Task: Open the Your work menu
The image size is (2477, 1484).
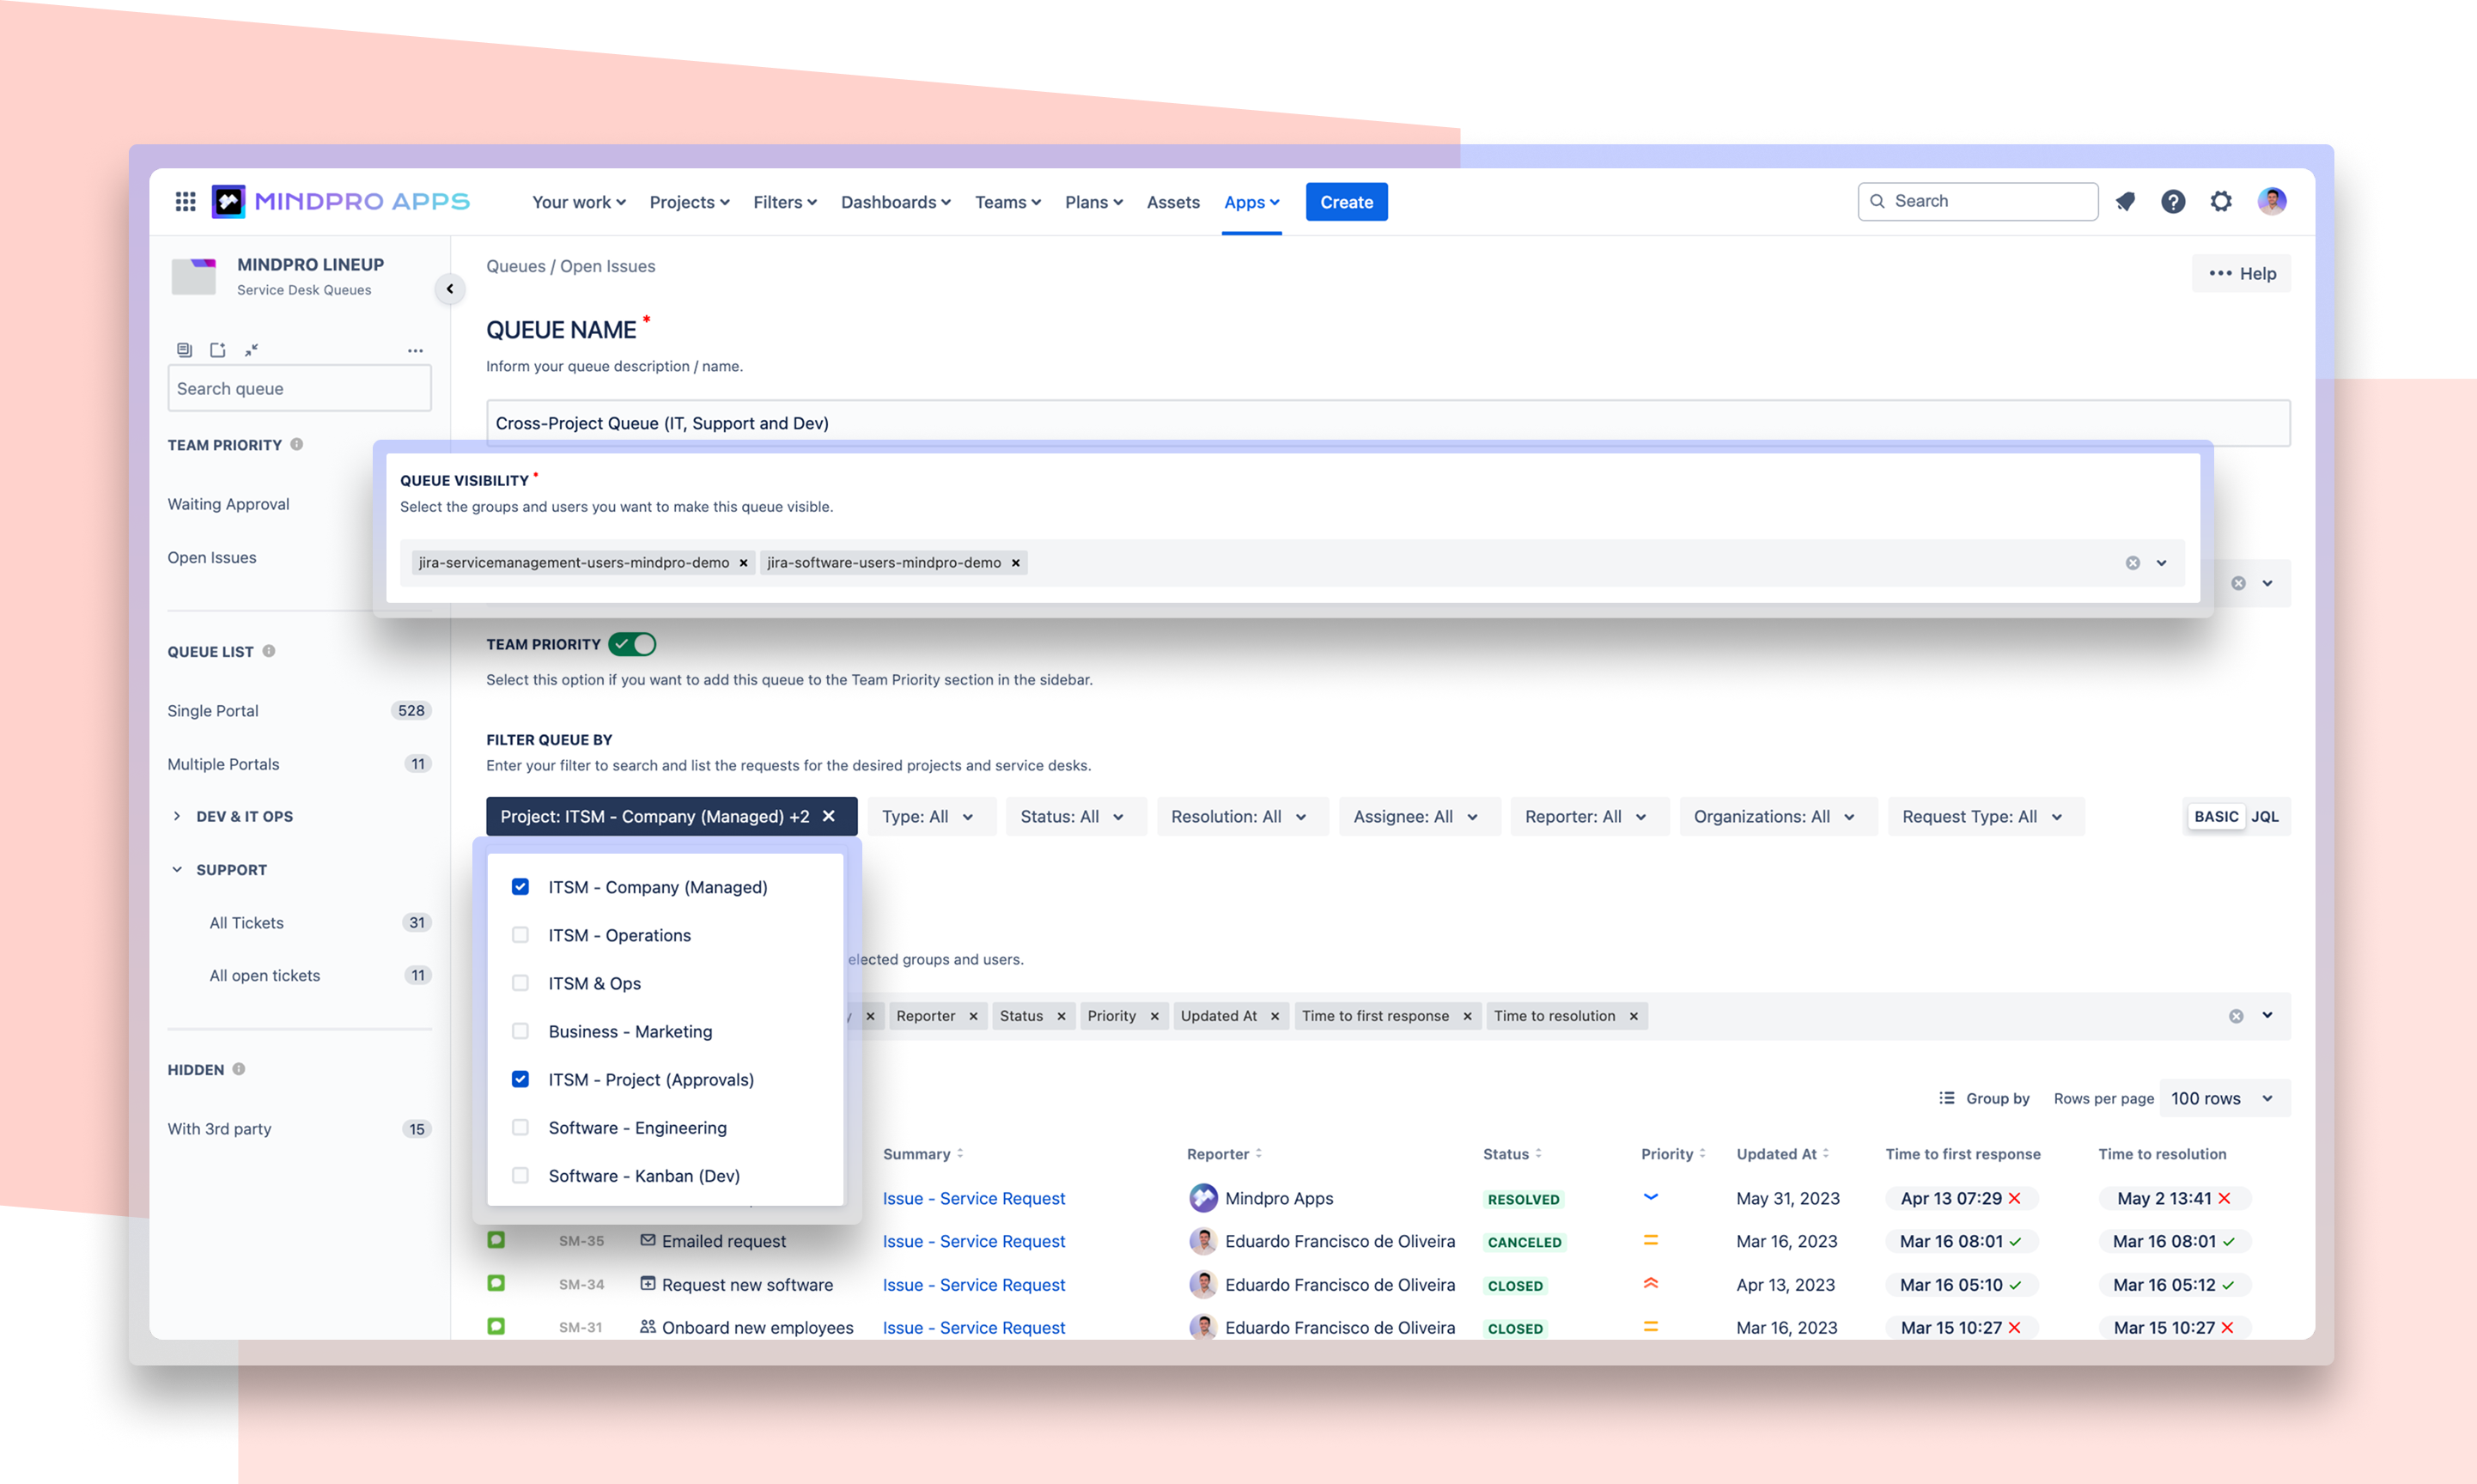Action: [x=579, y=202]
